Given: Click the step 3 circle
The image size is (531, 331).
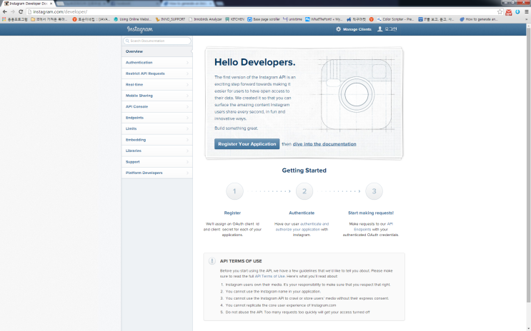Looking at the screenshot, I should (x=374, y=191).
